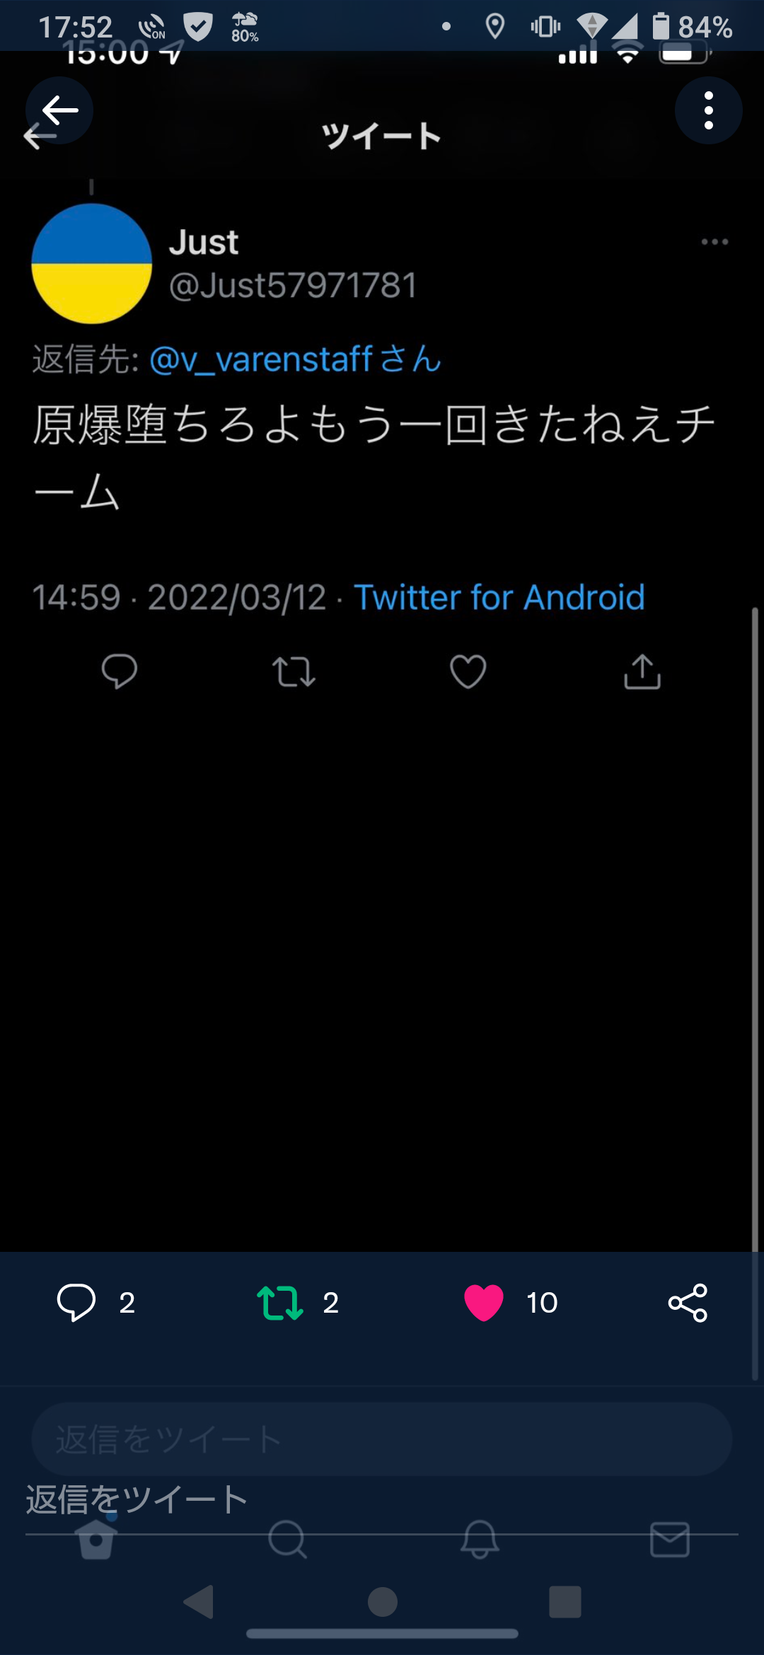Tap the reply tweet input field

coord(382,1439)
